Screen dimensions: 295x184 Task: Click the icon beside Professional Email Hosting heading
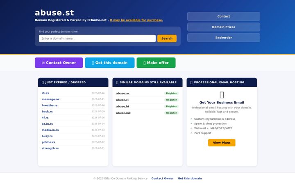coord(191,83)
